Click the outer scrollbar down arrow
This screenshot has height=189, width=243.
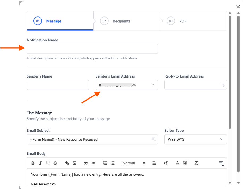coord(238,183)
